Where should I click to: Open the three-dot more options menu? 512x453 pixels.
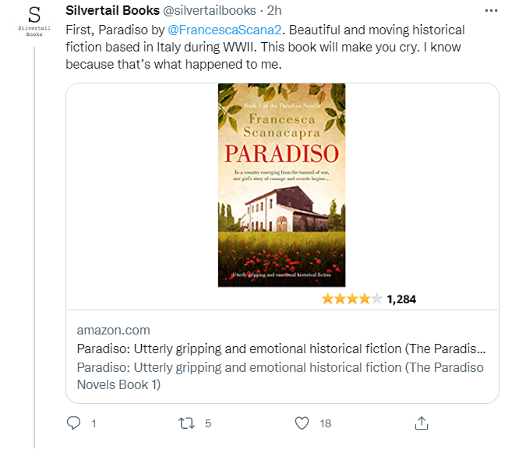(x=491, y=11)
